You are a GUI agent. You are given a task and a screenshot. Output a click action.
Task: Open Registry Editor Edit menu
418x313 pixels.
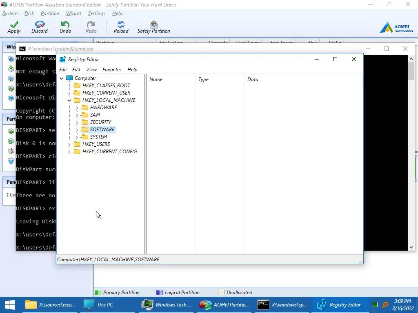pyautogui.click(x=76, y=69)
